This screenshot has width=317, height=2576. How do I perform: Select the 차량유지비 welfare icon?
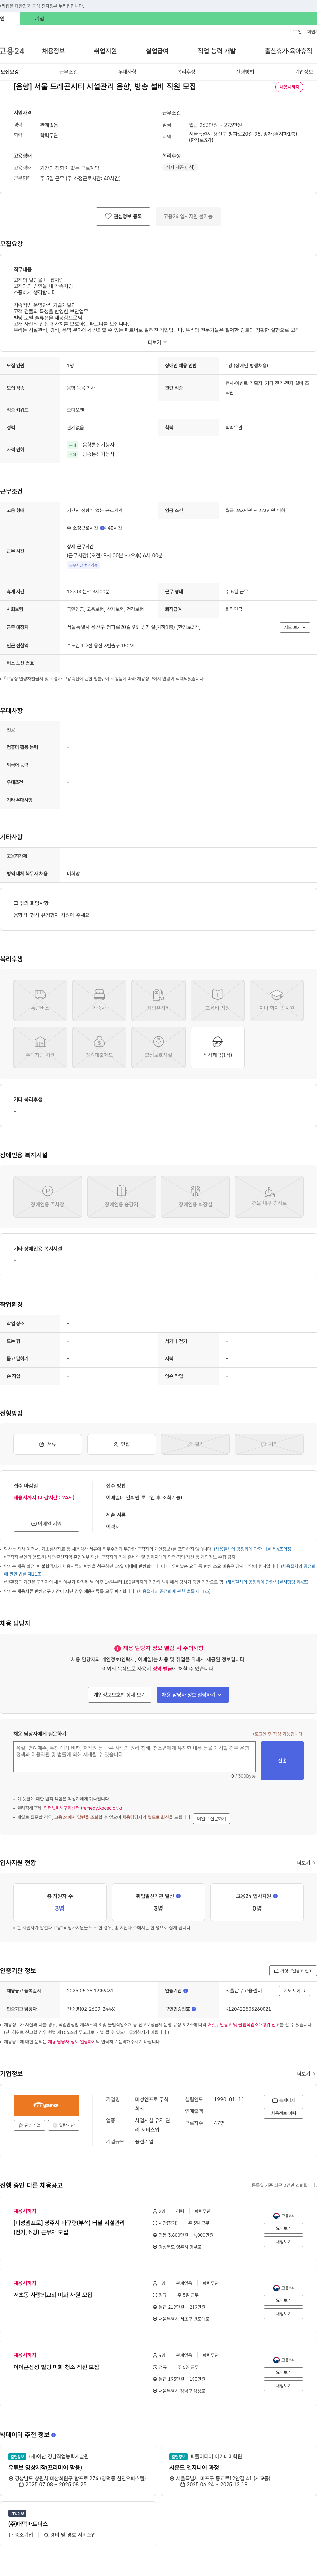click(x=158, y=1000)
